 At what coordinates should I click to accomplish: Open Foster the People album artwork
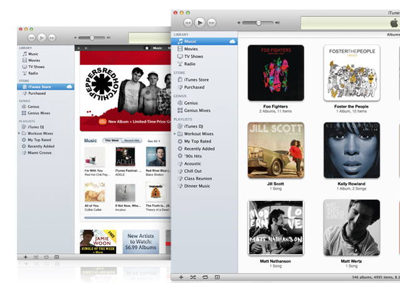point(352,73)
